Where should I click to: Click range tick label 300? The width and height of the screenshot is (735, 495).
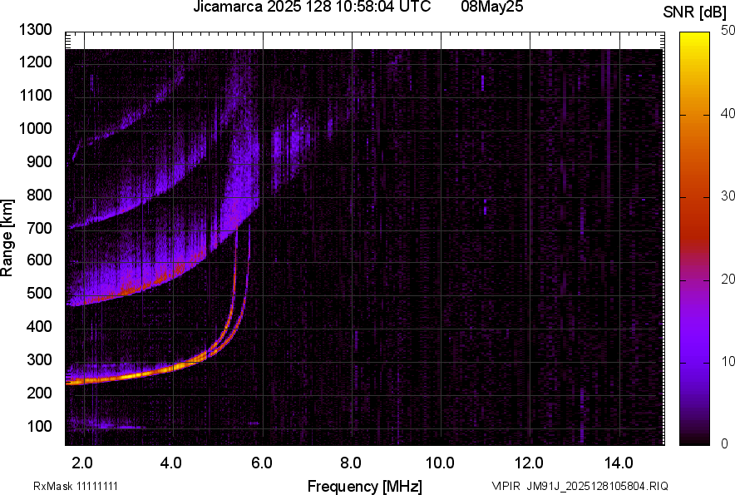click(39, 359)
